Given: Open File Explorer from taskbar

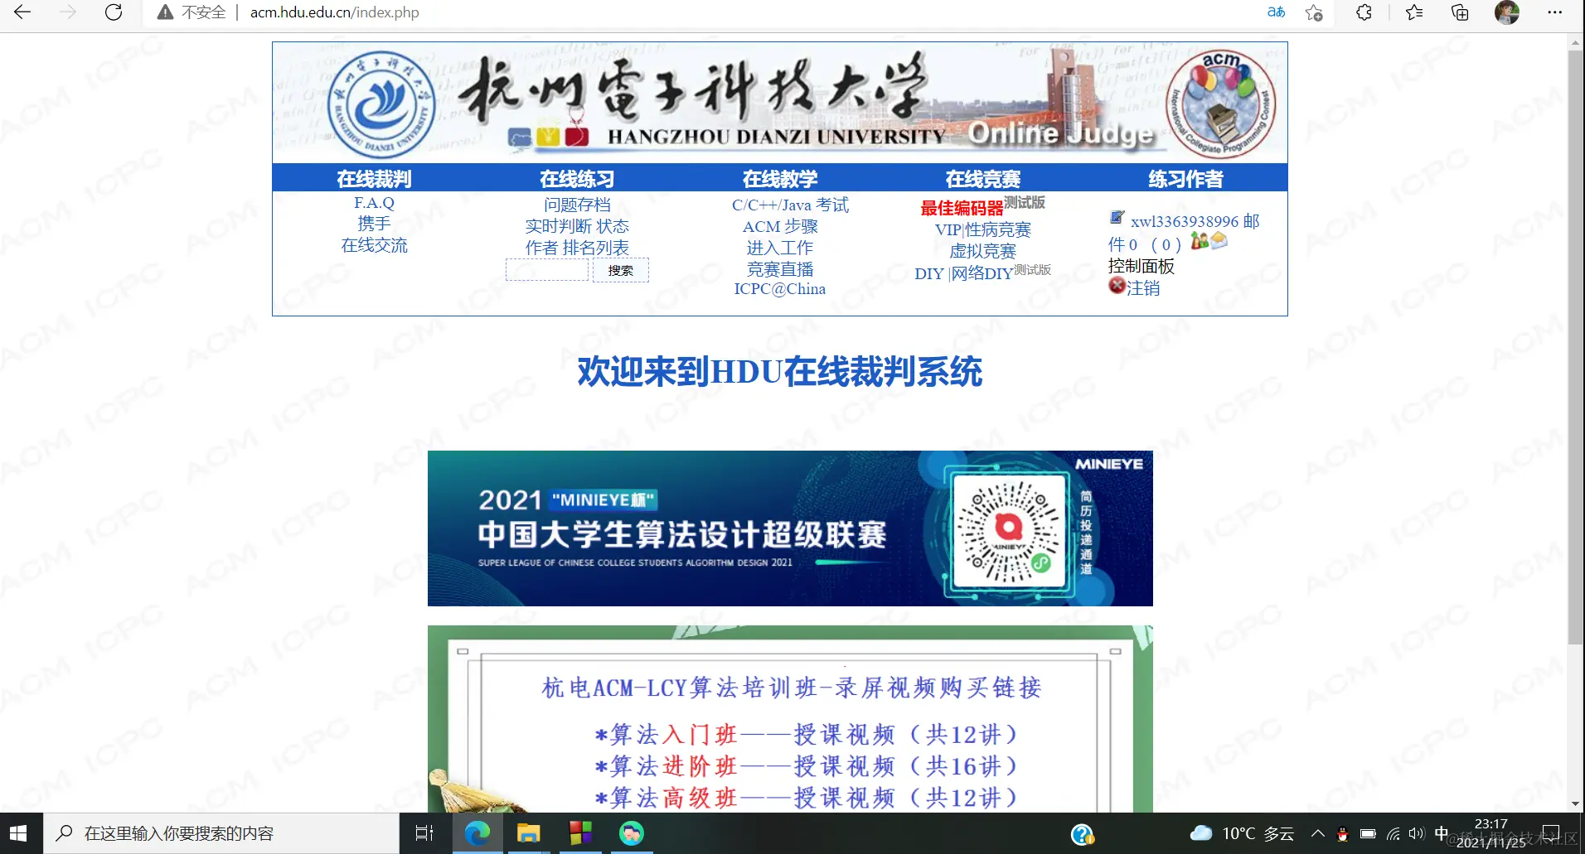Looking at the screenshot, I should 528,833.
